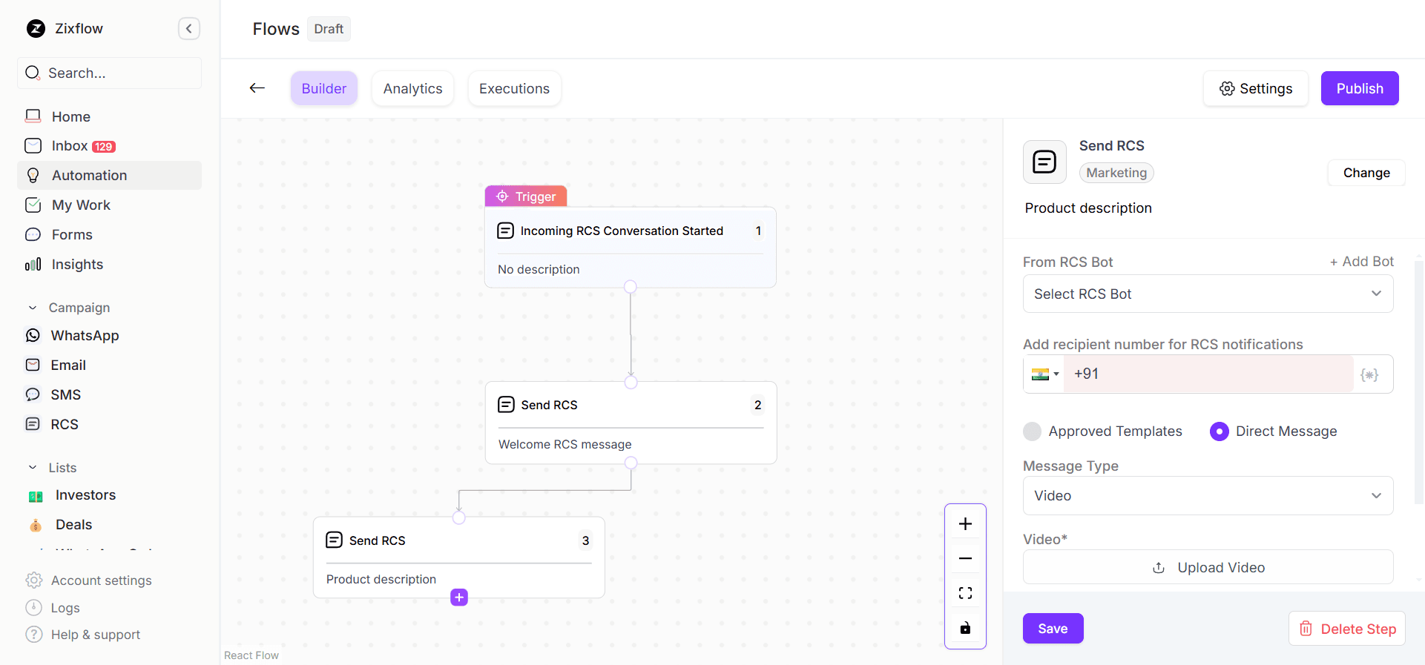Select the Direct Message radio option

[x=1220, y=431]
